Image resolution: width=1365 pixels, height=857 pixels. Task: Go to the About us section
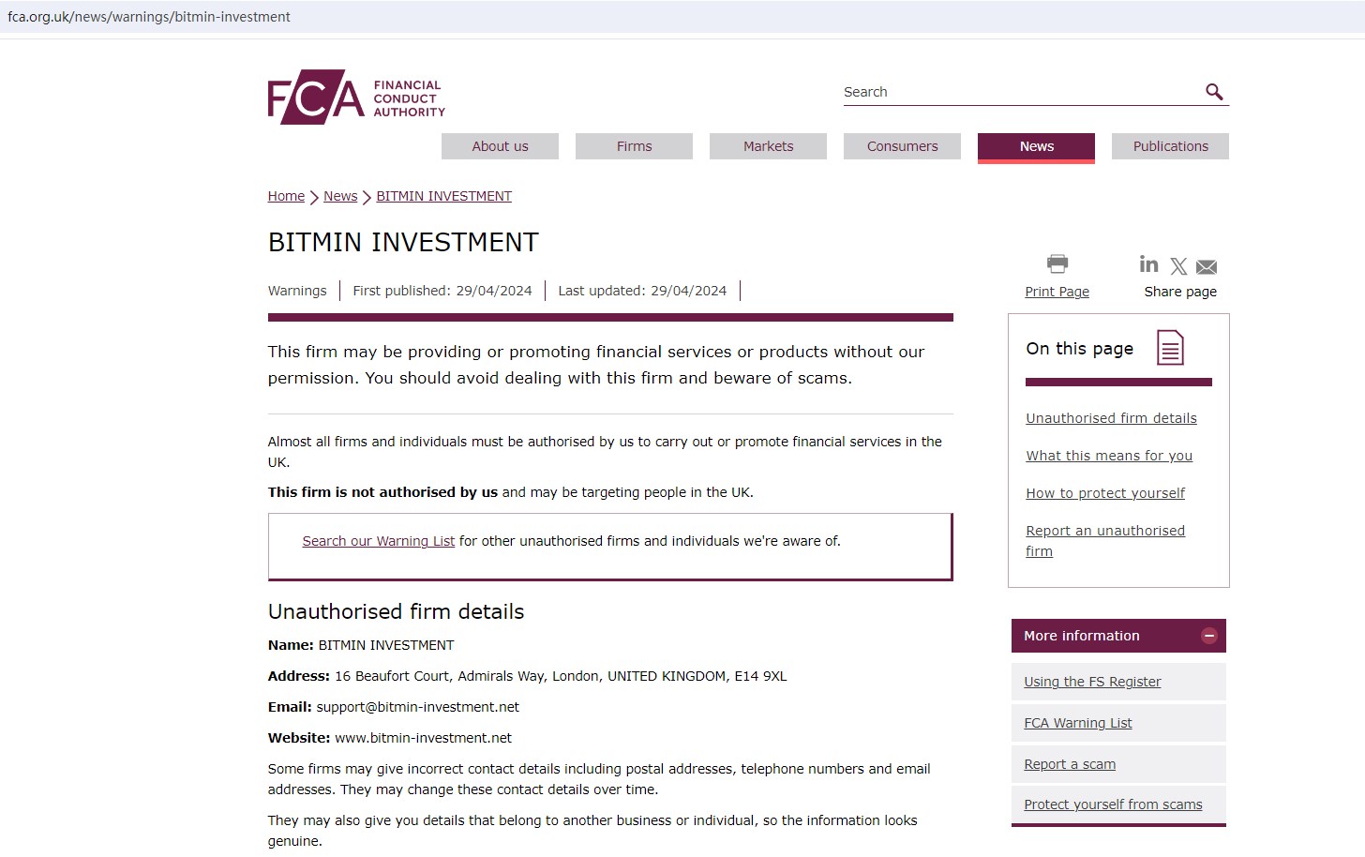(500, 146)
